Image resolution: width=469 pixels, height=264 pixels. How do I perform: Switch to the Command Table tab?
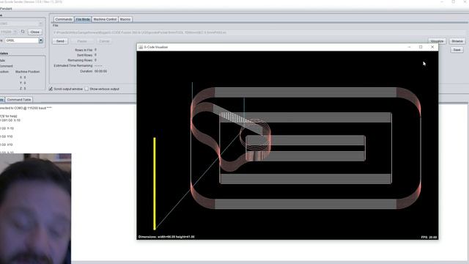19,100
